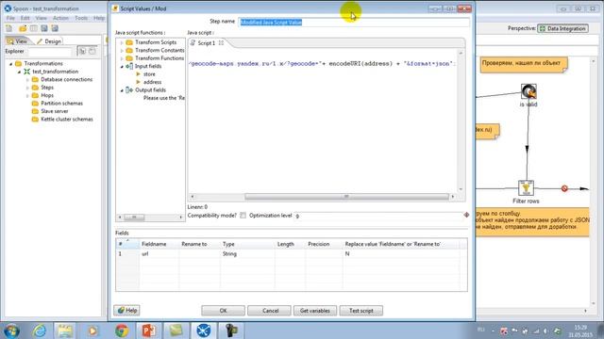This screenshot has width=604, height=339.
Task: Collapse the Output fields node
Action: coord(122,90)
